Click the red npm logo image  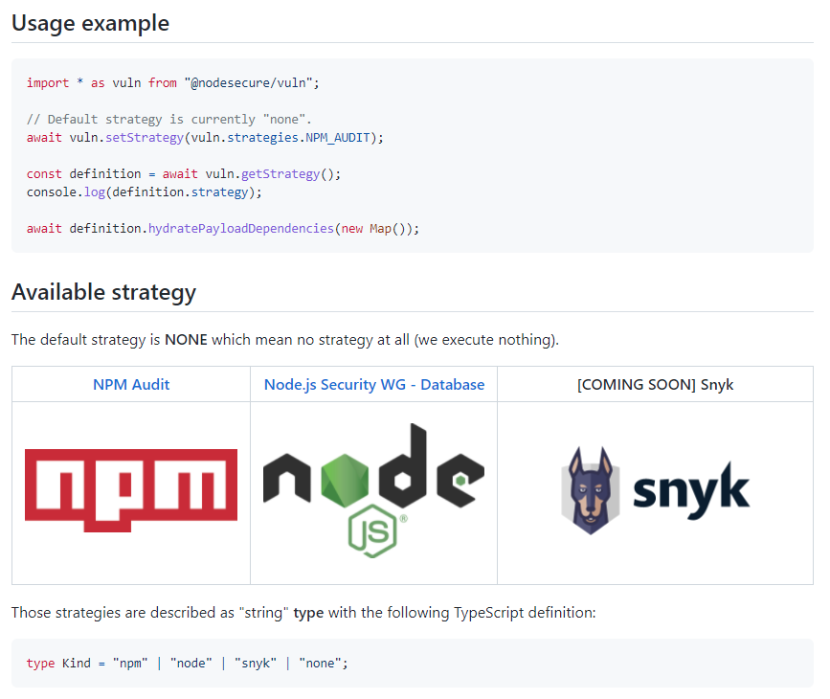click(131, 490)
